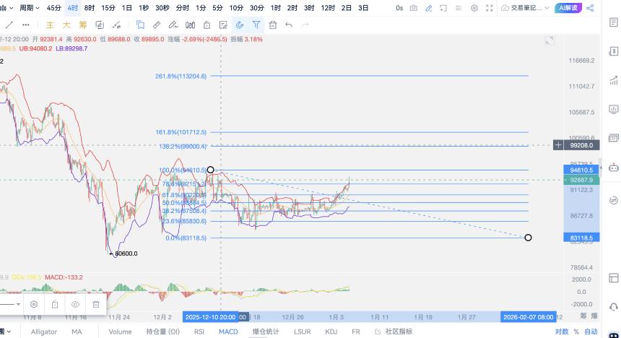
Task: Open drawing settings in floating toolbar
Action: pos(34,304)
